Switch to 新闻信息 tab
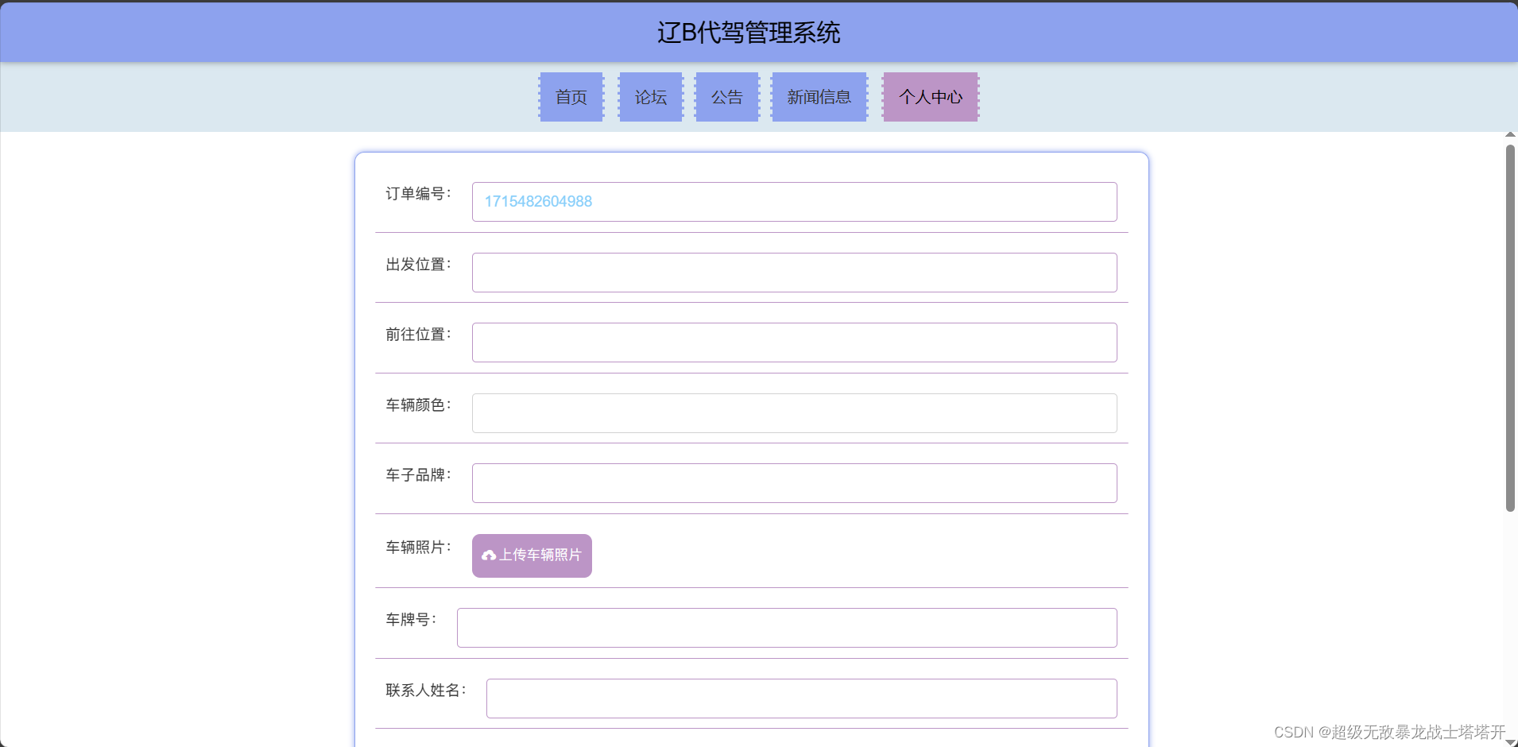Image resolution: width=1518 pixels, height=747 pixels. tap(819, 97)
